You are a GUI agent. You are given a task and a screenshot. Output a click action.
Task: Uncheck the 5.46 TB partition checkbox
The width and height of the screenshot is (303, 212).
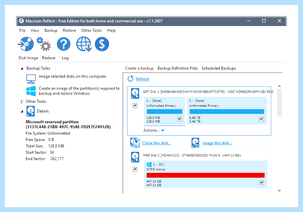point(261,119)
